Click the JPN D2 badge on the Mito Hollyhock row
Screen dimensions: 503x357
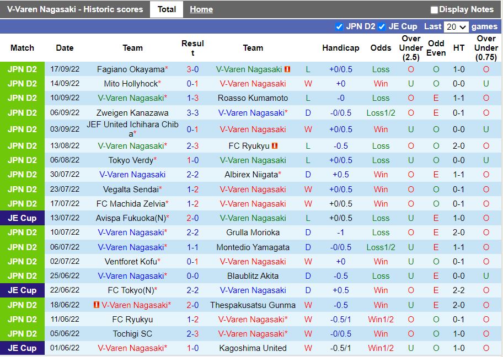22,83
